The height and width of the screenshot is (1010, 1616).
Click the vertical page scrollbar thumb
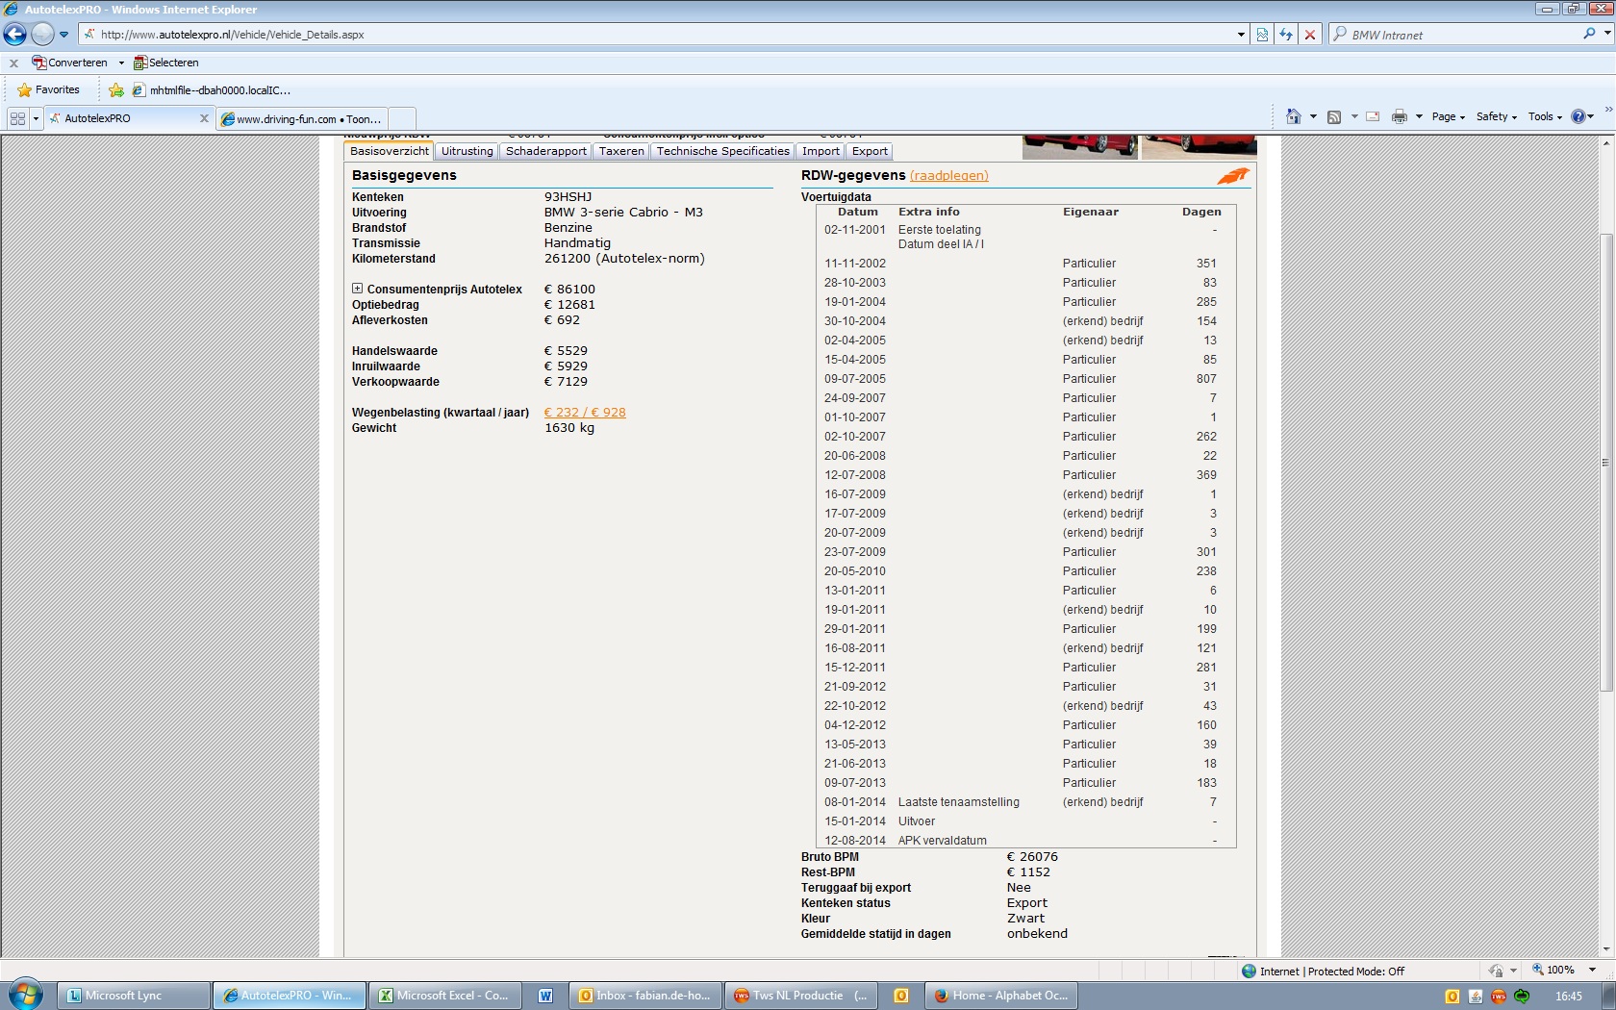tap(1605, 462)
